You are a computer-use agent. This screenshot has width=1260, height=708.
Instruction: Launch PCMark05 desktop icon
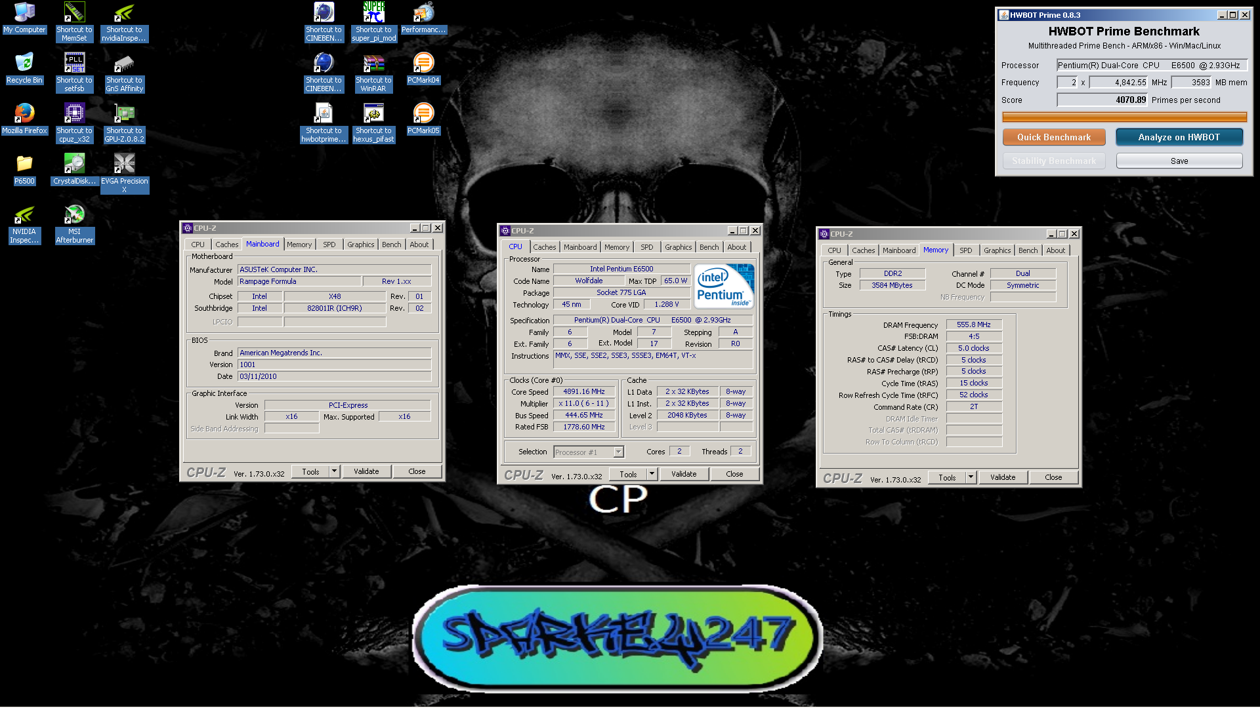(423, 119)
